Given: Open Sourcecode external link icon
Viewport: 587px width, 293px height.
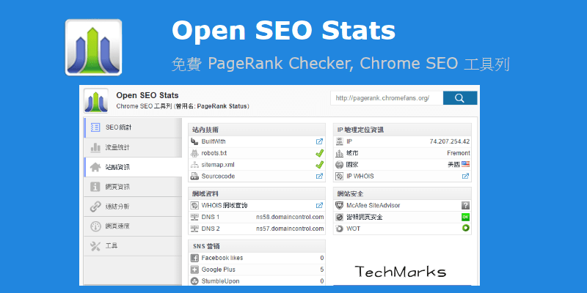Looking at the screenshot, I should (x=319, y=176).
